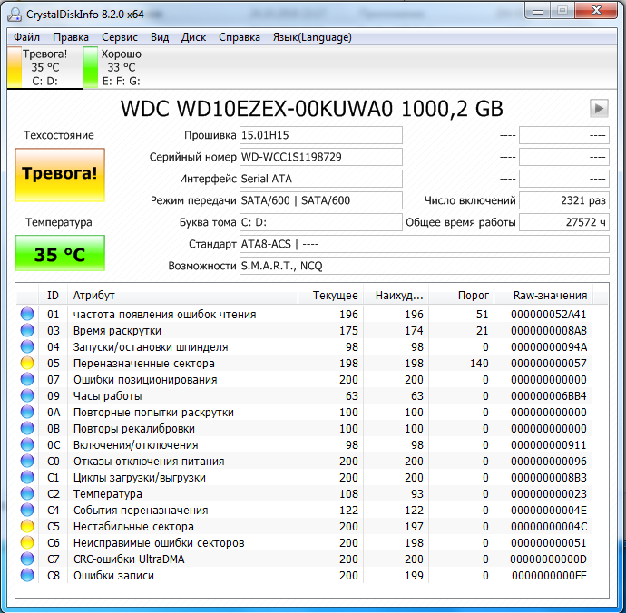Click the Атрибут column header
Viewport: 626px width, 613px height.
(x=182, y=296)
